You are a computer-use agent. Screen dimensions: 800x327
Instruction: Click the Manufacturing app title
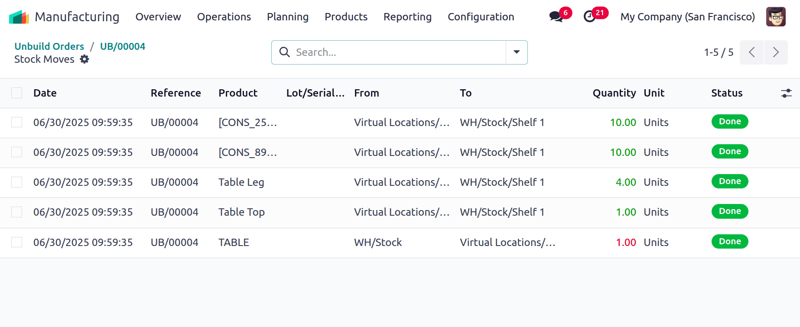77,17
